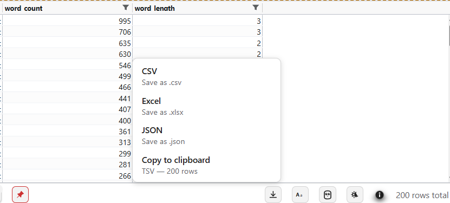This screenshot has width=450, height=203.
Task: Open the word_count column filter
Action: 126,8
